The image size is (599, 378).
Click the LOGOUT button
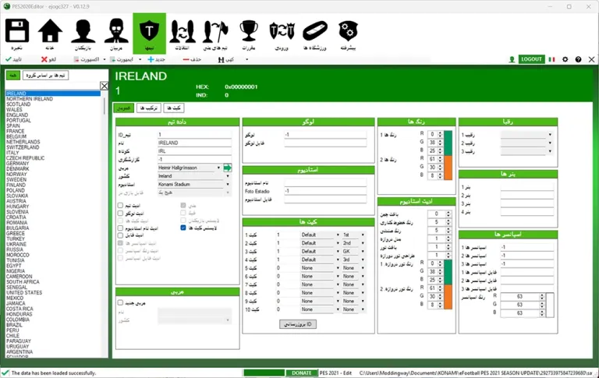[531, 59]
